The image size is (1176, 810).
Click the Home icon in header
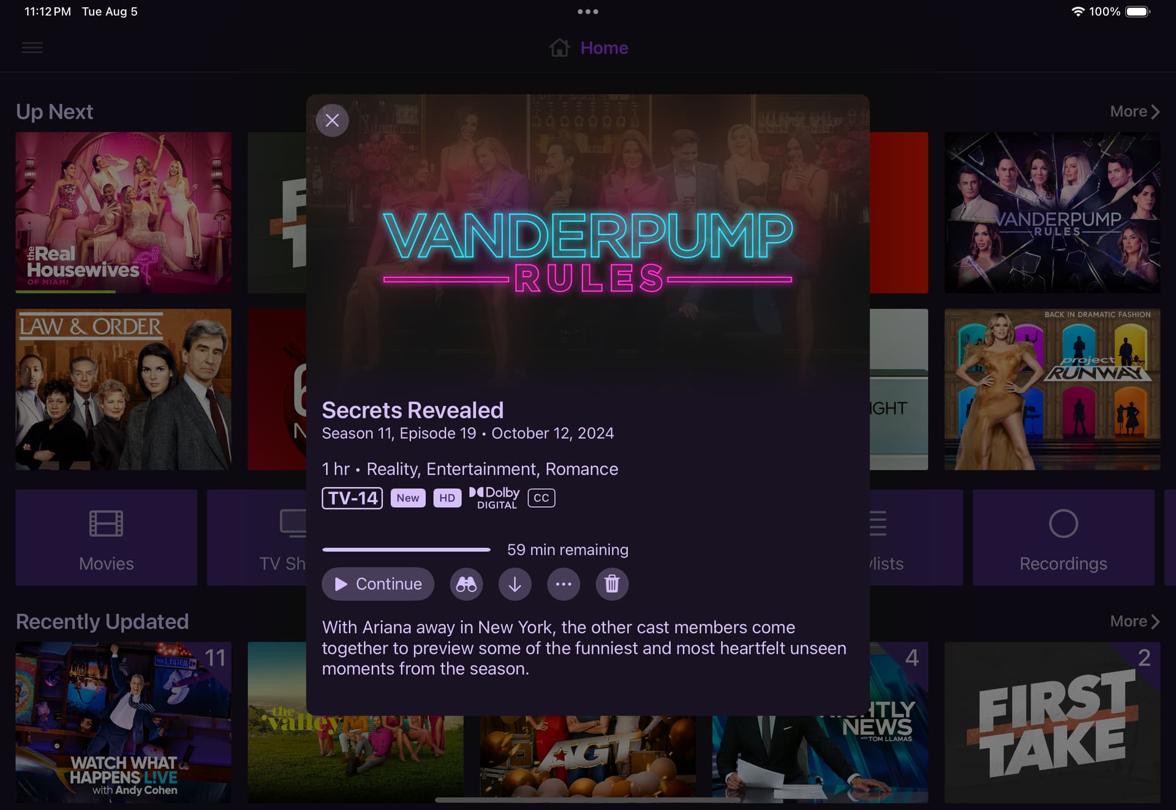[x=559, y=48]
